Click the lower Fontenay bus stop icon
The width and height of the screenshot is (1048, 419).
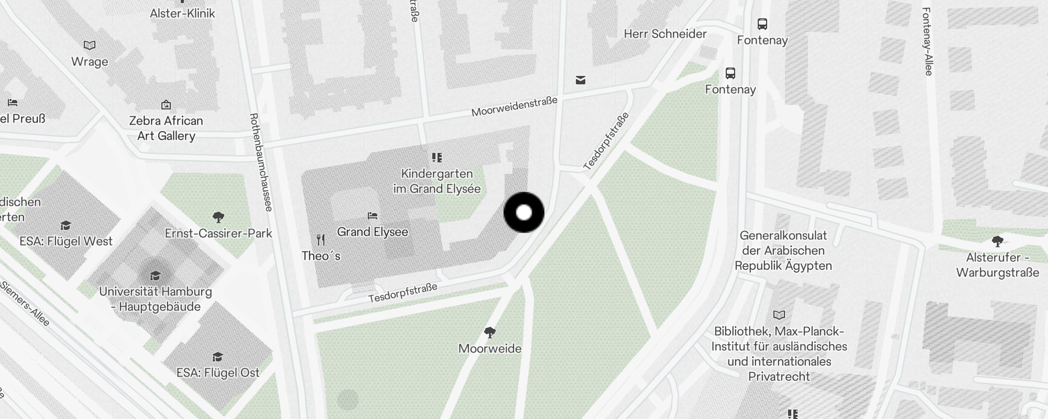[730, 73]
